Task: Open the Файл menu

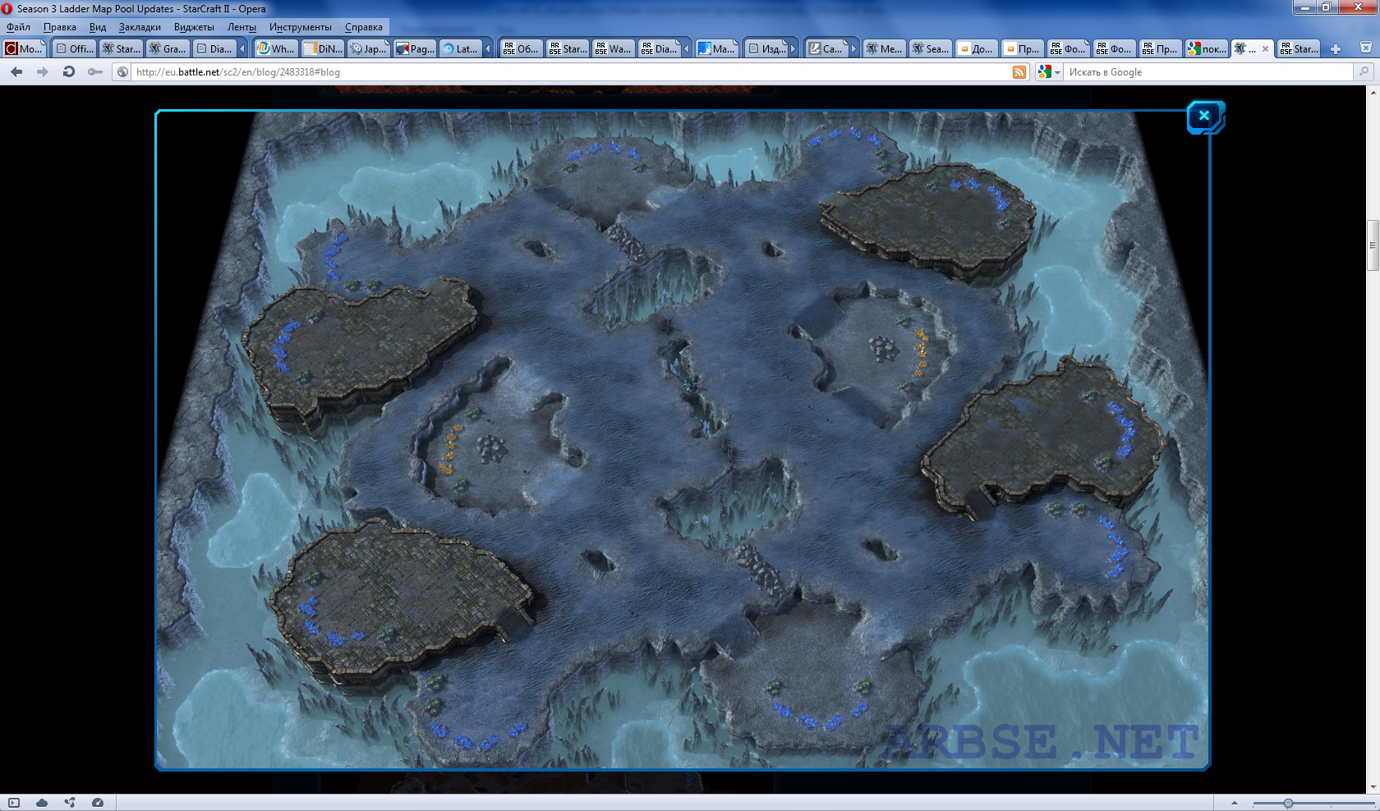Action: pos(18,27)
